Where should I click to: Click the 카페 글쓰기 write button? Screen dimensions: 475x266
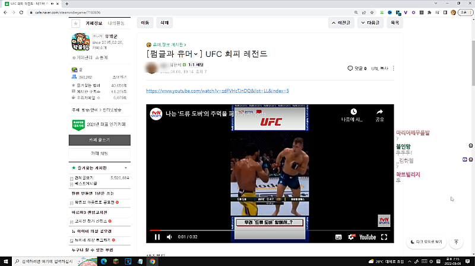[x=100, y=140]
